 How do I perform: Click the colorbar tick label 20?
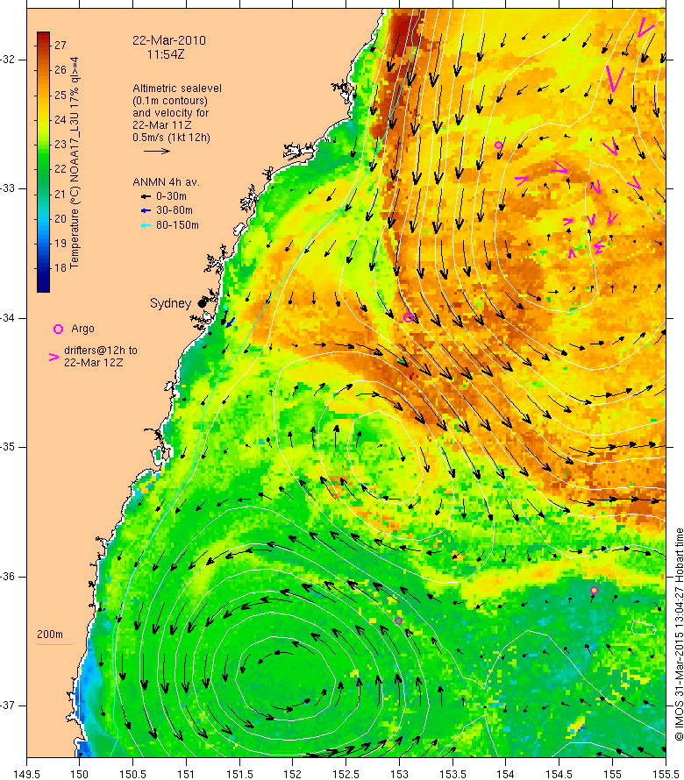click(x=61, y=219)
